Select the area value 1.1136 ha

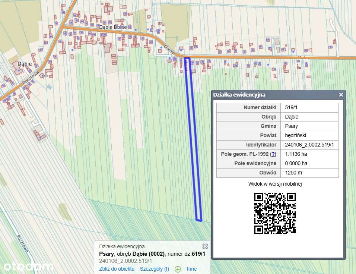pos(296,154)
